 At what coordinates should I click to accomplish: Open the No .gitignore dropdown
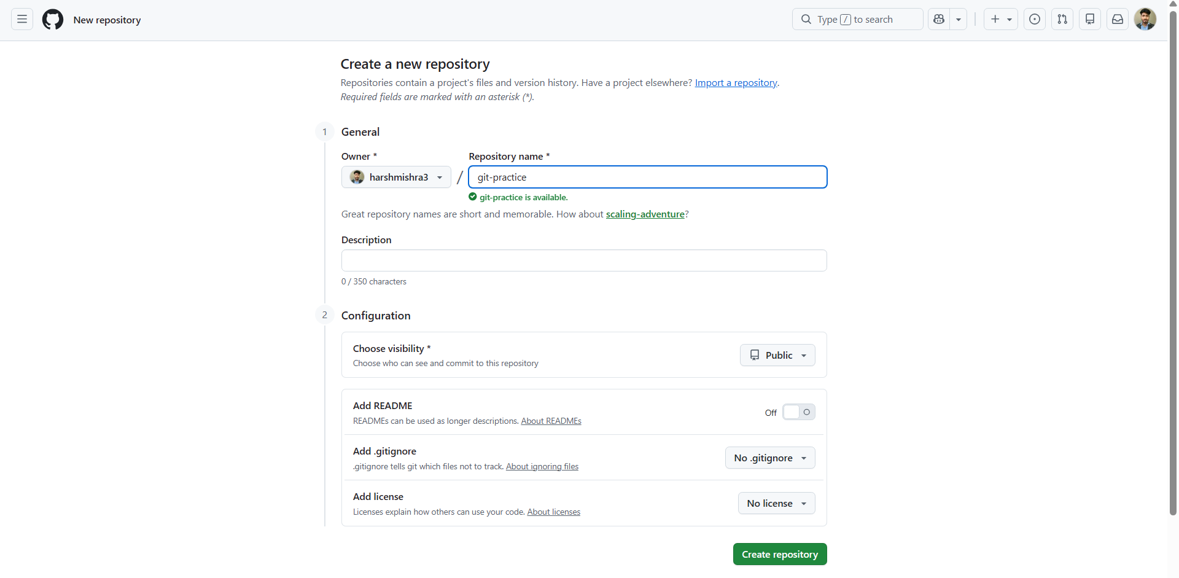(x=770, y=458)
